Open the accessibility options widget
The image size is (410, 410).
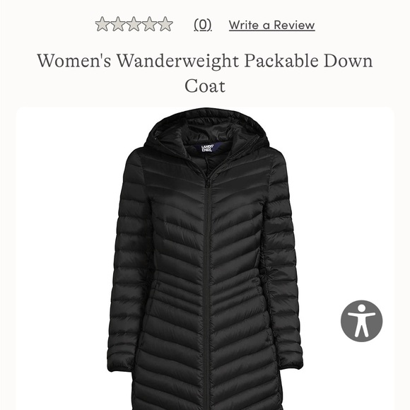coord(361,321)
